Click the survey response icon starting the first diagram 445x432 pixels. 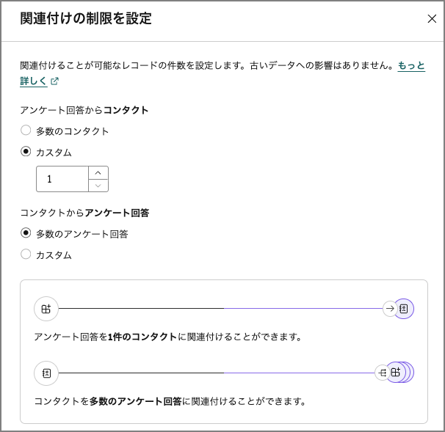tap(46, 309)
